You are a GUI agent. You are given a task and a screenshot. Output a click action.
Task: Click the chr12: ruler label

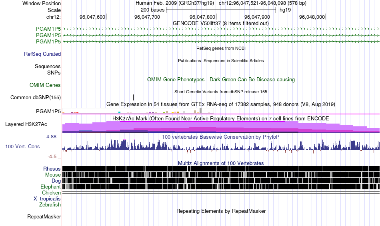(53, 17)
